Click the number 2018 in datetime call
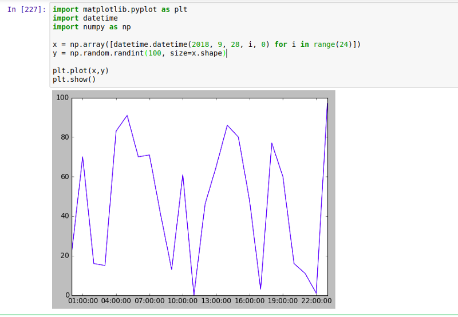The height and width of the screenshot is (317, 458). [200, 45]
